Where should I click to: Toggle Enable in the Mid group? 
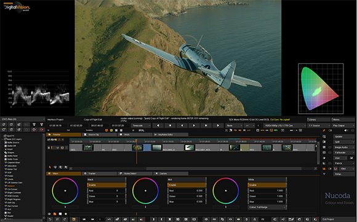tap(187, 185)
